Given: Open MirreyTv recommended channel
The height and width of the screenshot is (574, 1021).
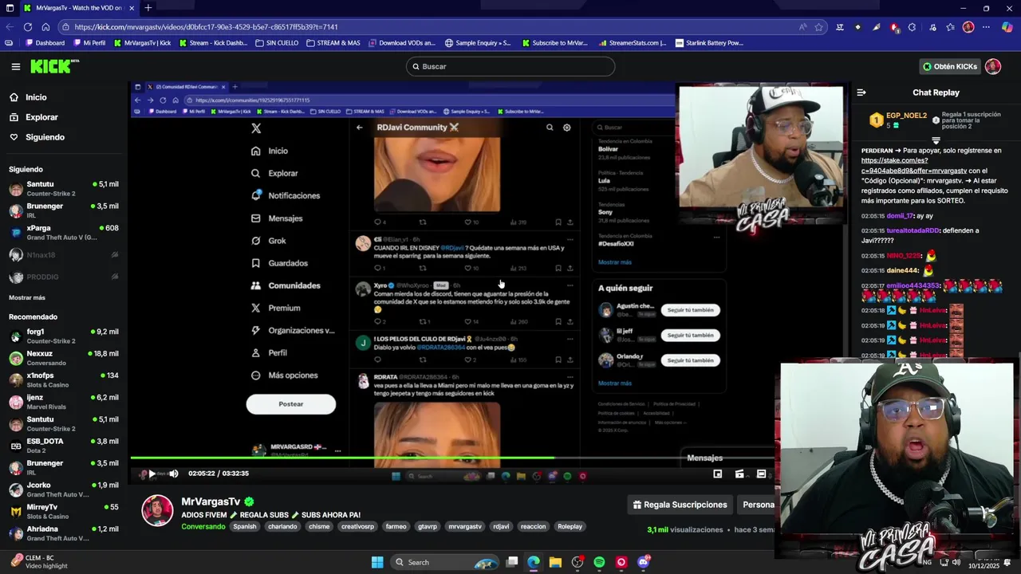Looking at the screenshot, I should pyautogui.click(x=64, y=511).
